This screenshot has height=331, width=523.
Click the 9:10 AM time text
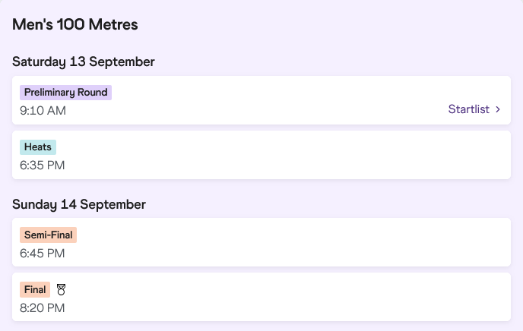[x=43, y=111]
